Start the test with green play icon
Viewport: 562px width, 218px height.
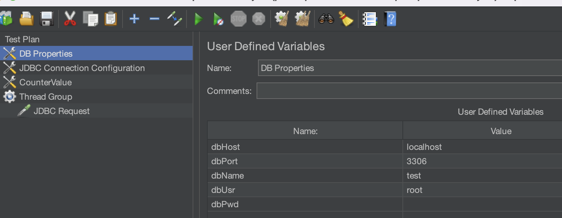(198, 19)
